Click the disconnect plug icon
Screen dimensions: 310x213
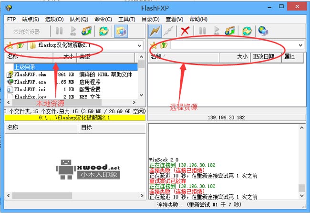(168, 31)
